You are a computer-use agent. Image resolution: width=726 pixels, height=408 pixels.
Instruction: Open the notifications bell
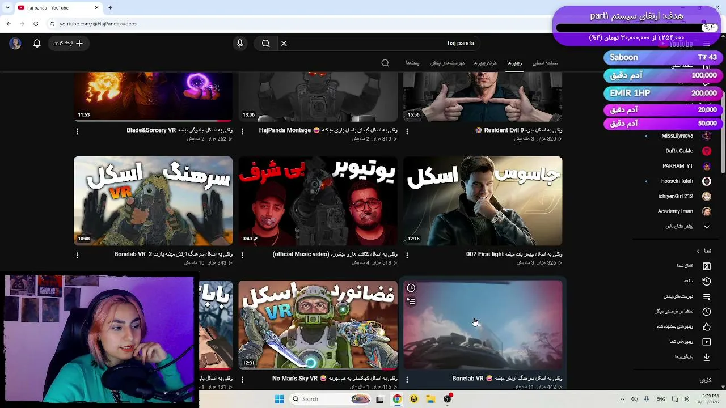pyautogui.click(x=37, y=43)
